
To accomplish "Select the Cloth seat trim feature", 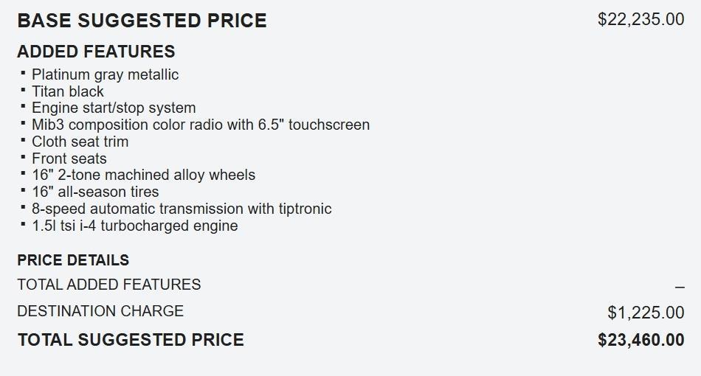I will coord(80,142).
